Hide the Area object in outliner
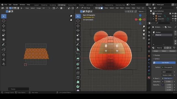 pyautogui.click(x=173, y=16)
